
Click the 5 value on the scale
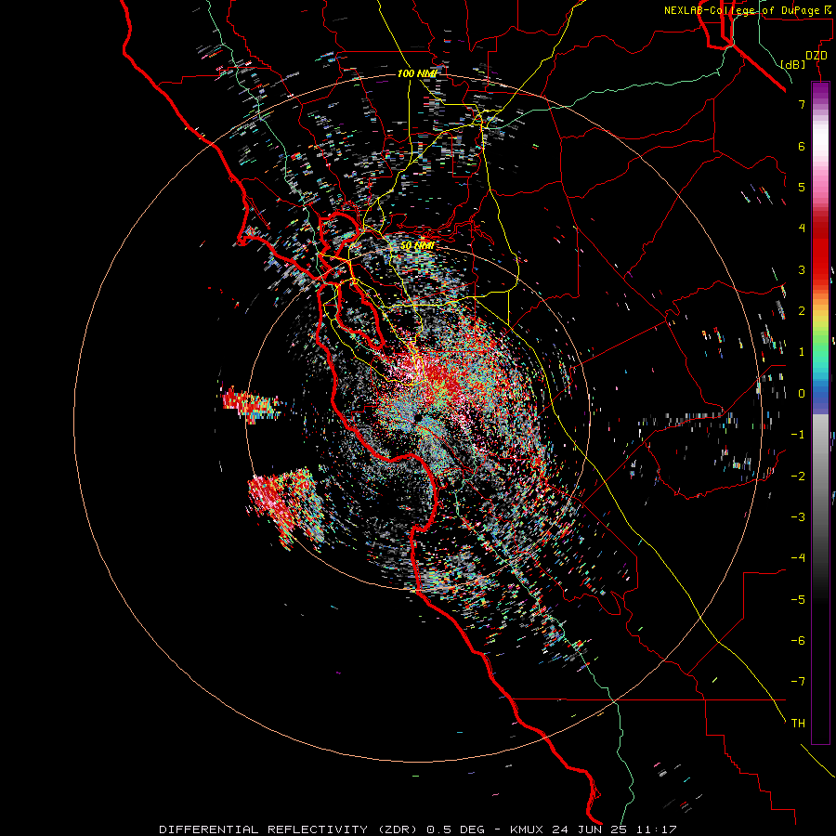point(802,187)
